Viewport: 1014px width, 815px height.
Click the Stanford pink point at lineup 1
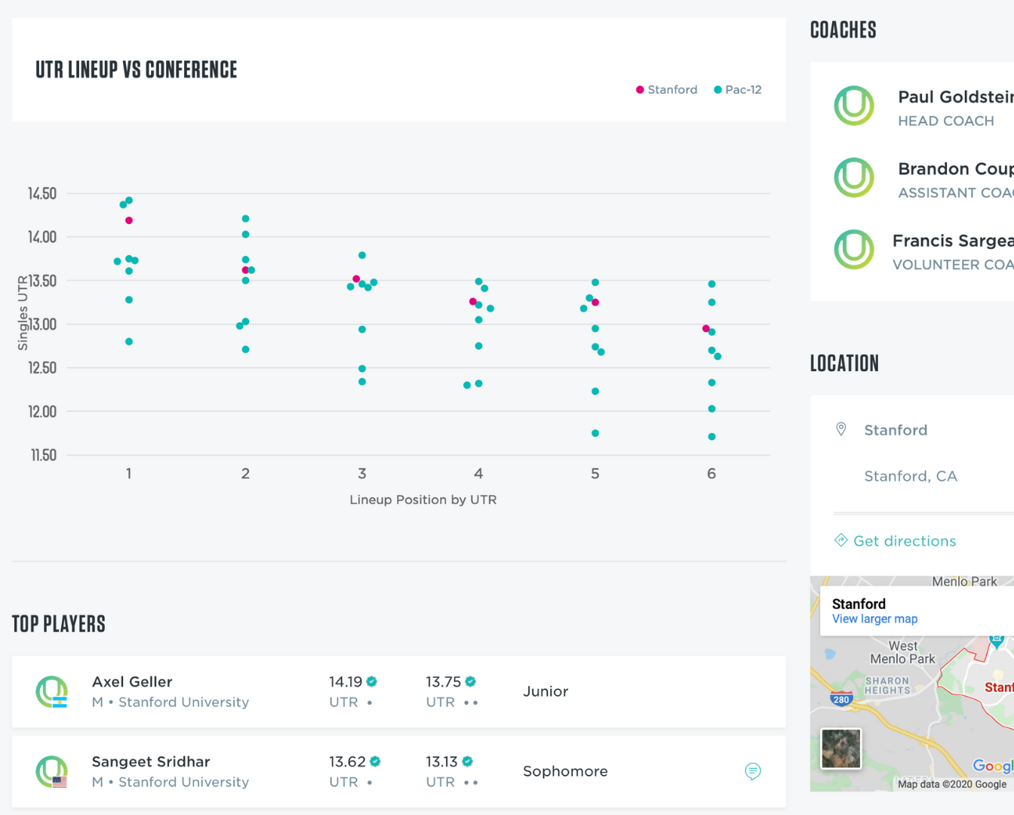pos(129,220)
